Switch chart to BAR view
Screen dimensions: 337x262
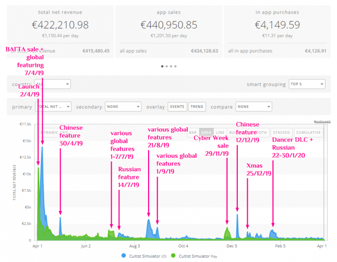point(193,132)
